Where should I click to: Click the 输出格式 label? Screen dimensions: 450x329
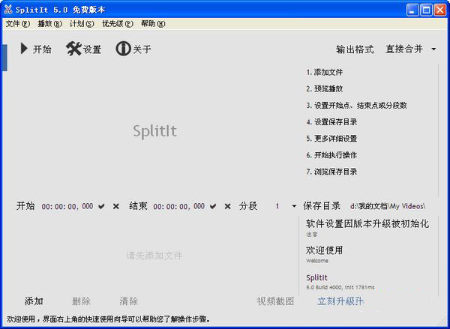point(355,49)
